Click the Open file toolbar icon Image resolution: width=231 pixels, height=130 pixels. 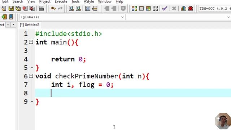pos(4,8)
